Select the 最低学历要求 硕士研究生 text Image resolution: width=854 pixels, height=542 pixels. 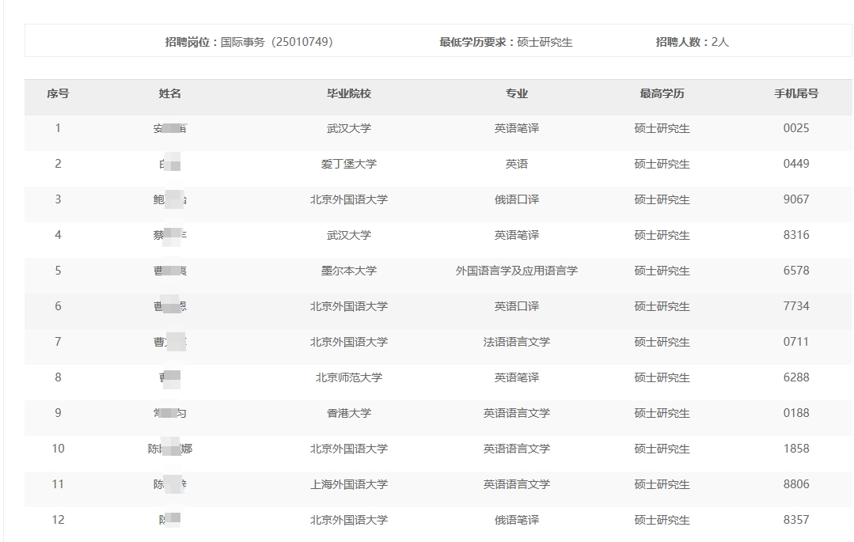(506, 42)
